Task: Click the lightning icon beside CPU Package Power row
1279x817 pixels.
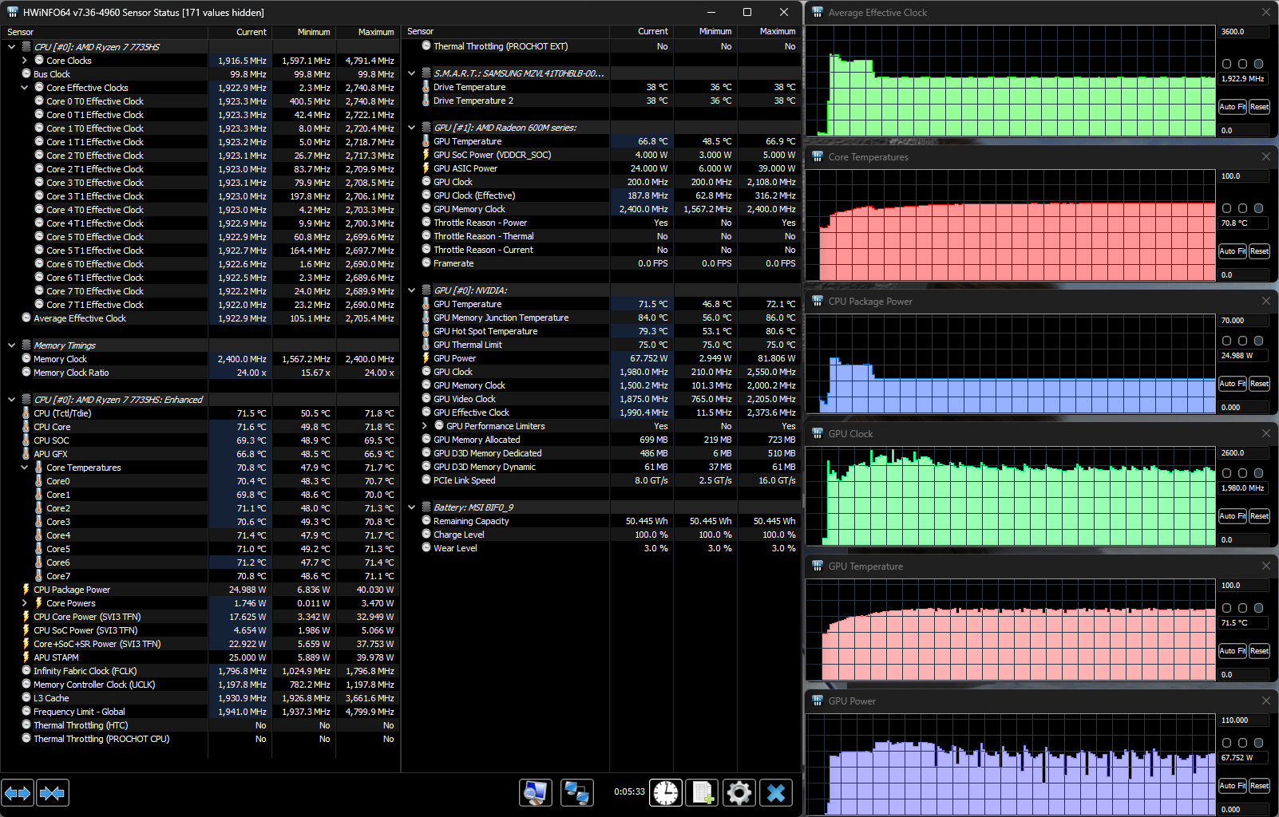Action: 26,590
